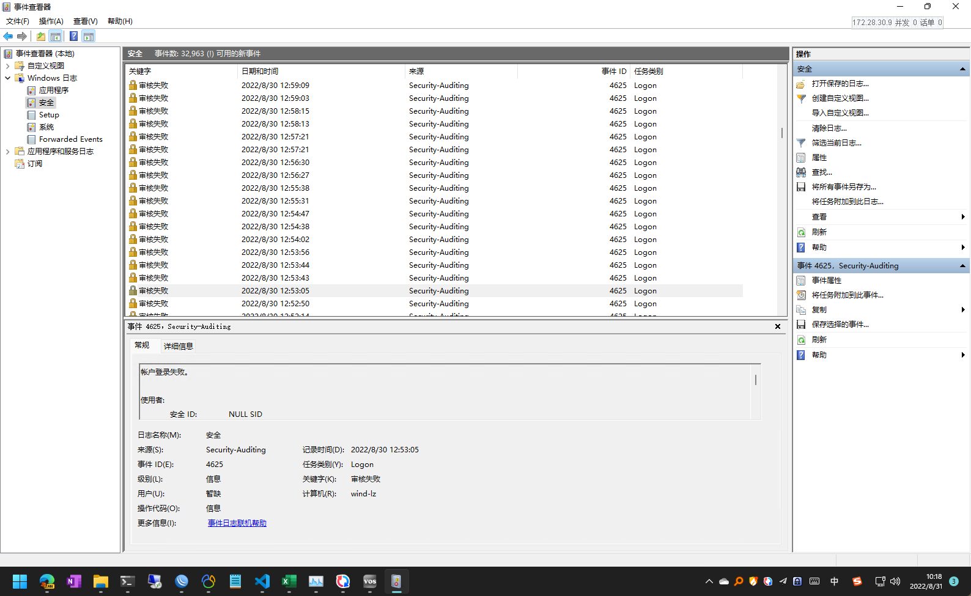Click the help question mark toolbar icon
The width and height of the screenshot is (971, 596).
pos(73,36)
